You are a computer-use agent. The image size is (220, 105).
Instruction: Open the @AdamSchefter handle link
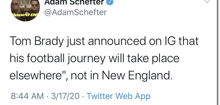(75, 12)
